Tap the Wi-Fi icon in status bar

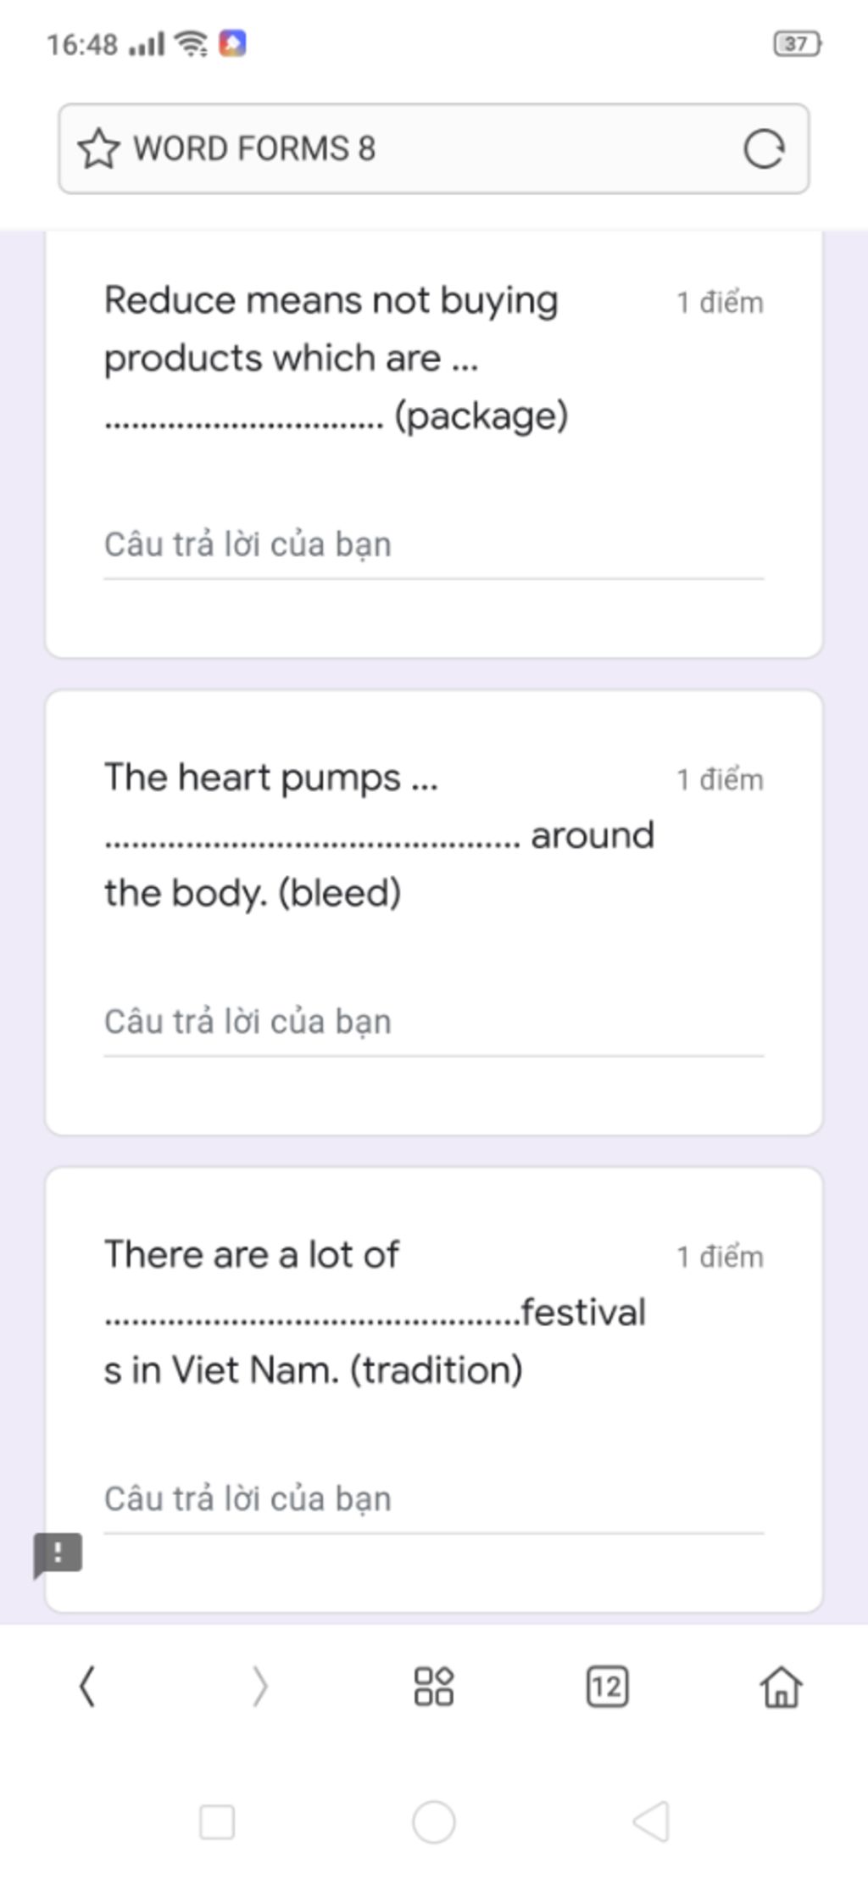(191, 42)
